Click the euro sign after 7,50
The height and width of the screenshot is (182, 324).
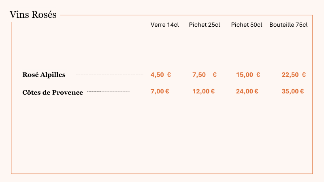[x=215, y=75]
